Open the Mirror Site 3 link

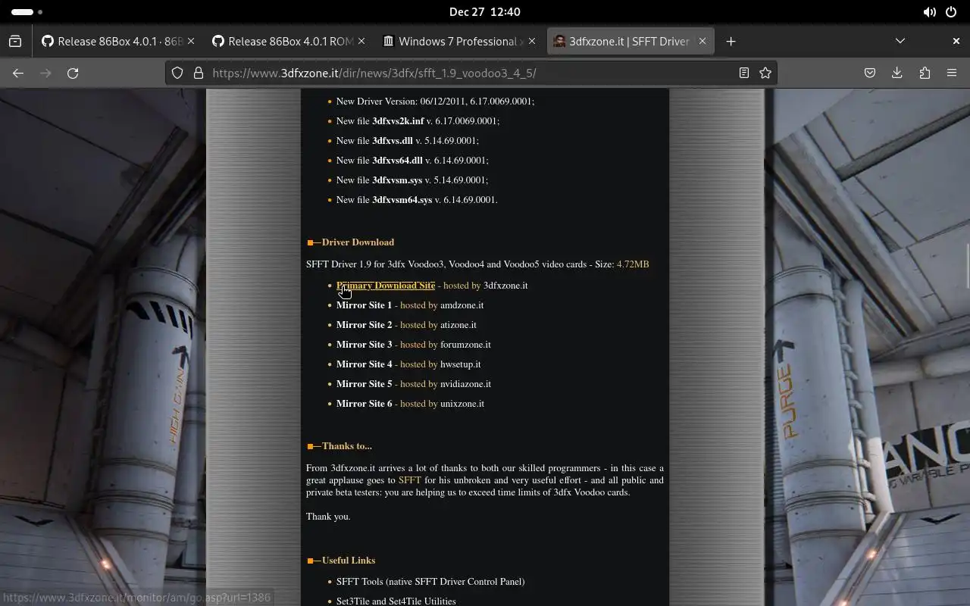click(x=365, y=345)
